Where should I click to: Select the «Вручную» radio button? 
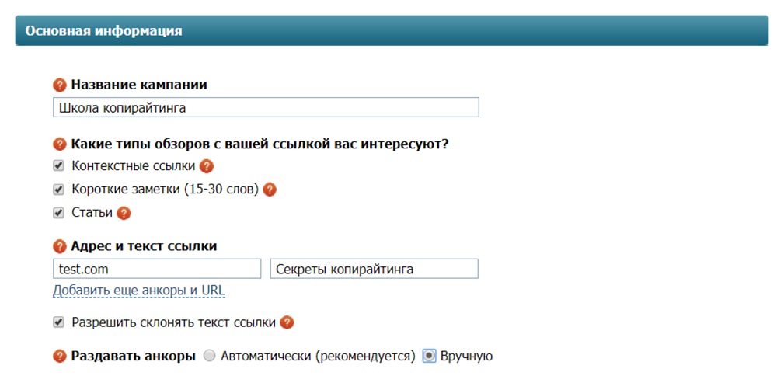pos(429,356)
